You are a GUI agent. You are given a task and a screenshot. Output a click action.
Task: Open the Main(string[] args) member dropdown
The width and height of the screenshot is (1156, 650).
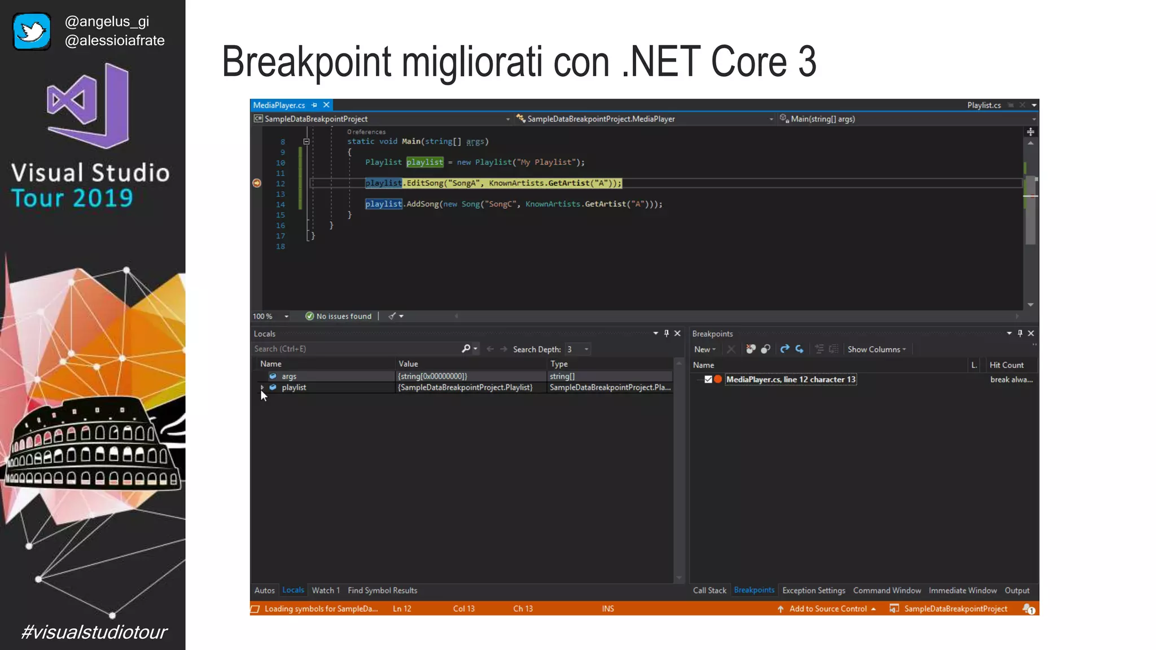click(1034, 119)
